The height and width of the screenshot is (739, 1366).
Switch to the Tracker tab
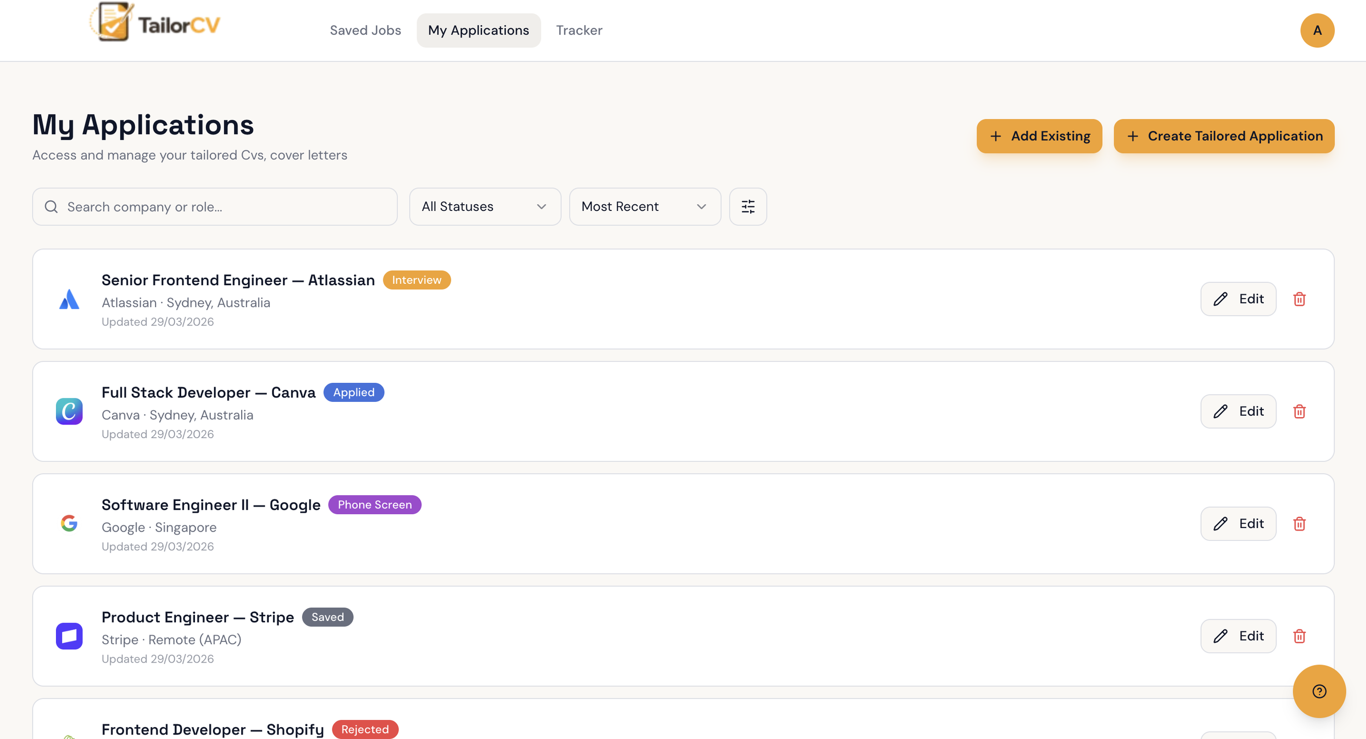[579, 30]
